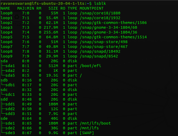Click the 19.5G size value
Viewport: 178px width, 136px height.
tap(52, 75)
